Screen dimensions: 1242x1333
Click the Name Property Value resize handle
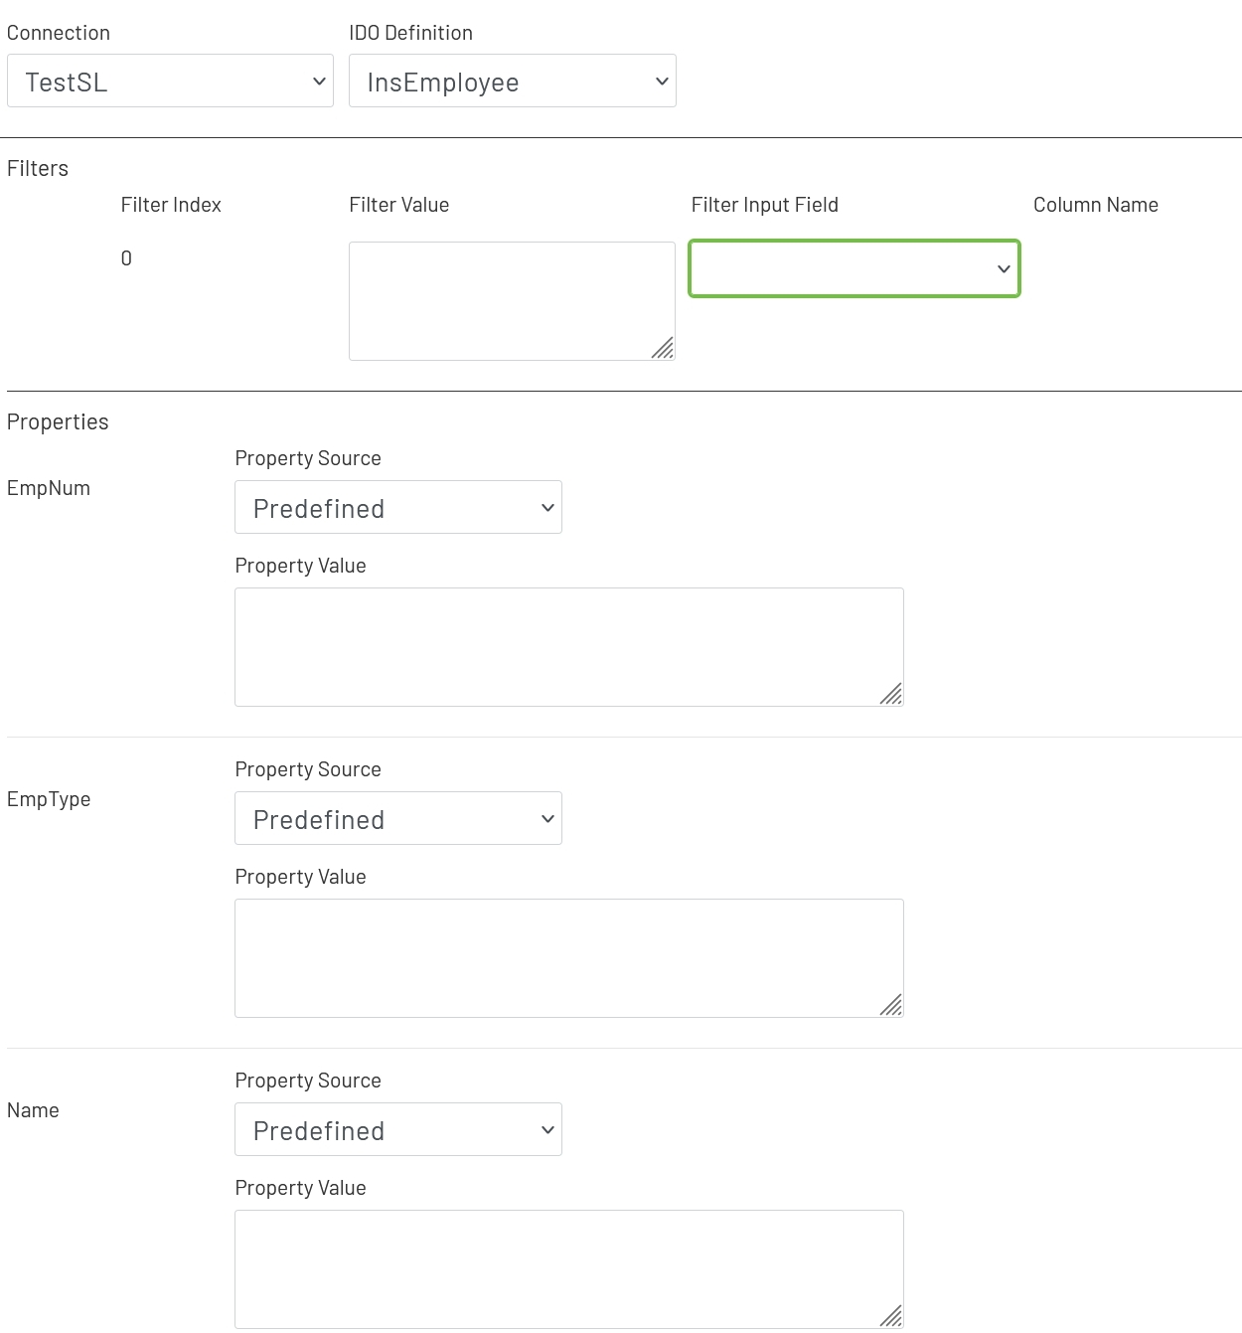coord(892,1317)
